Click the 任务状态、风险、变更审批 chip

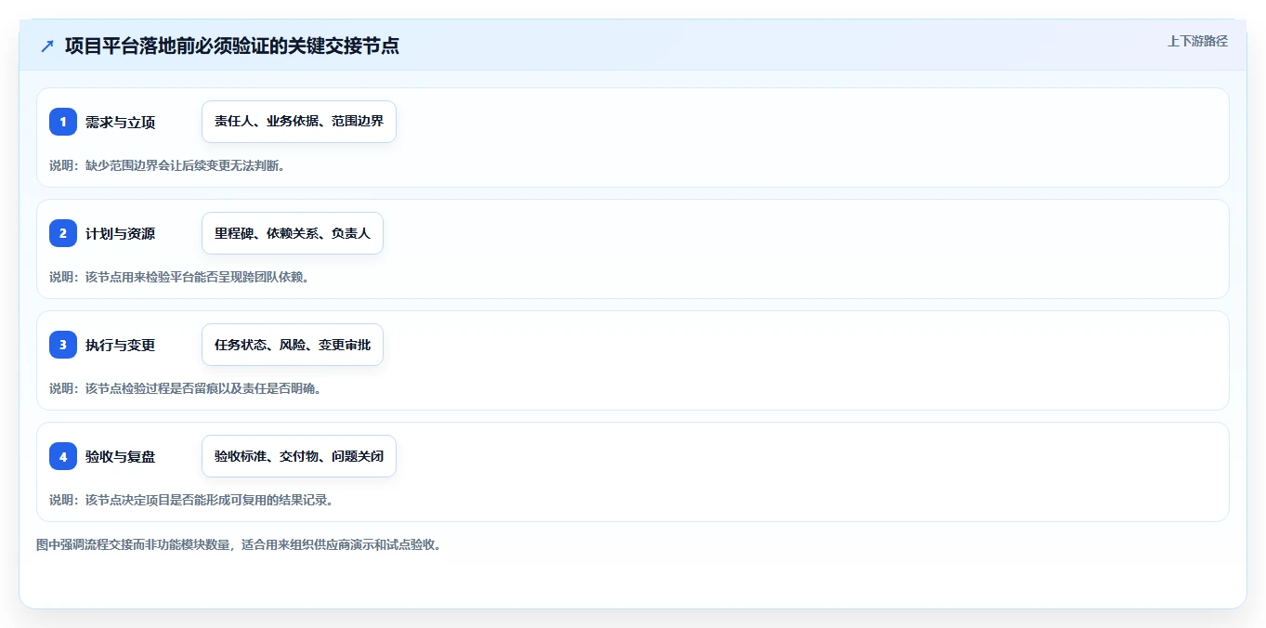click(x=293, y=345)
